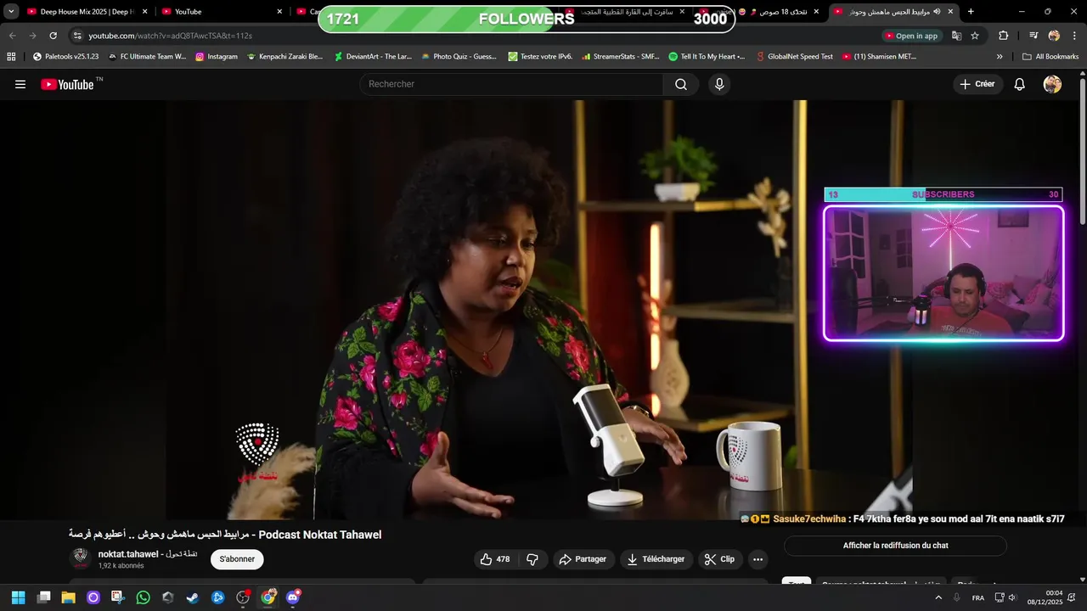Open Chrome three-dot menu

pos(1074,36)
